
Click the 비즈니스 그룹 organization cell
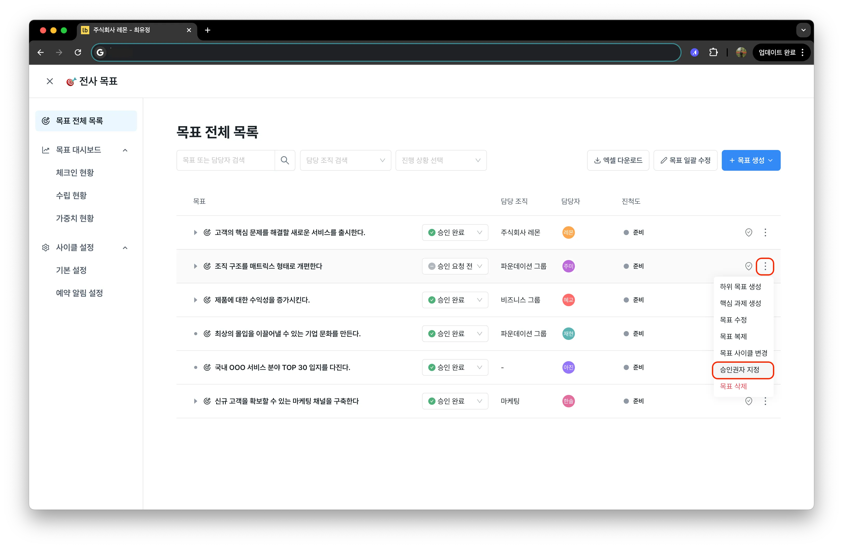pyautogui.click(x=520, y=300)
